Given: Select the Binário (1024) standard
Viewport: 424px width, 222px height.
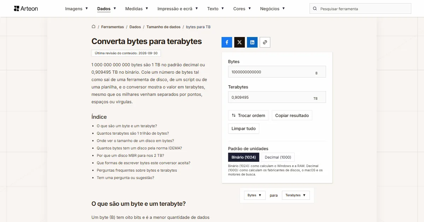Looking at the screenshot, I should click(244, 157).
